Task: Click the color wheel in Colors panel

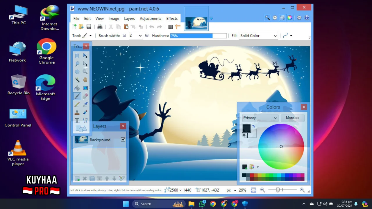Action: [281, 147]
